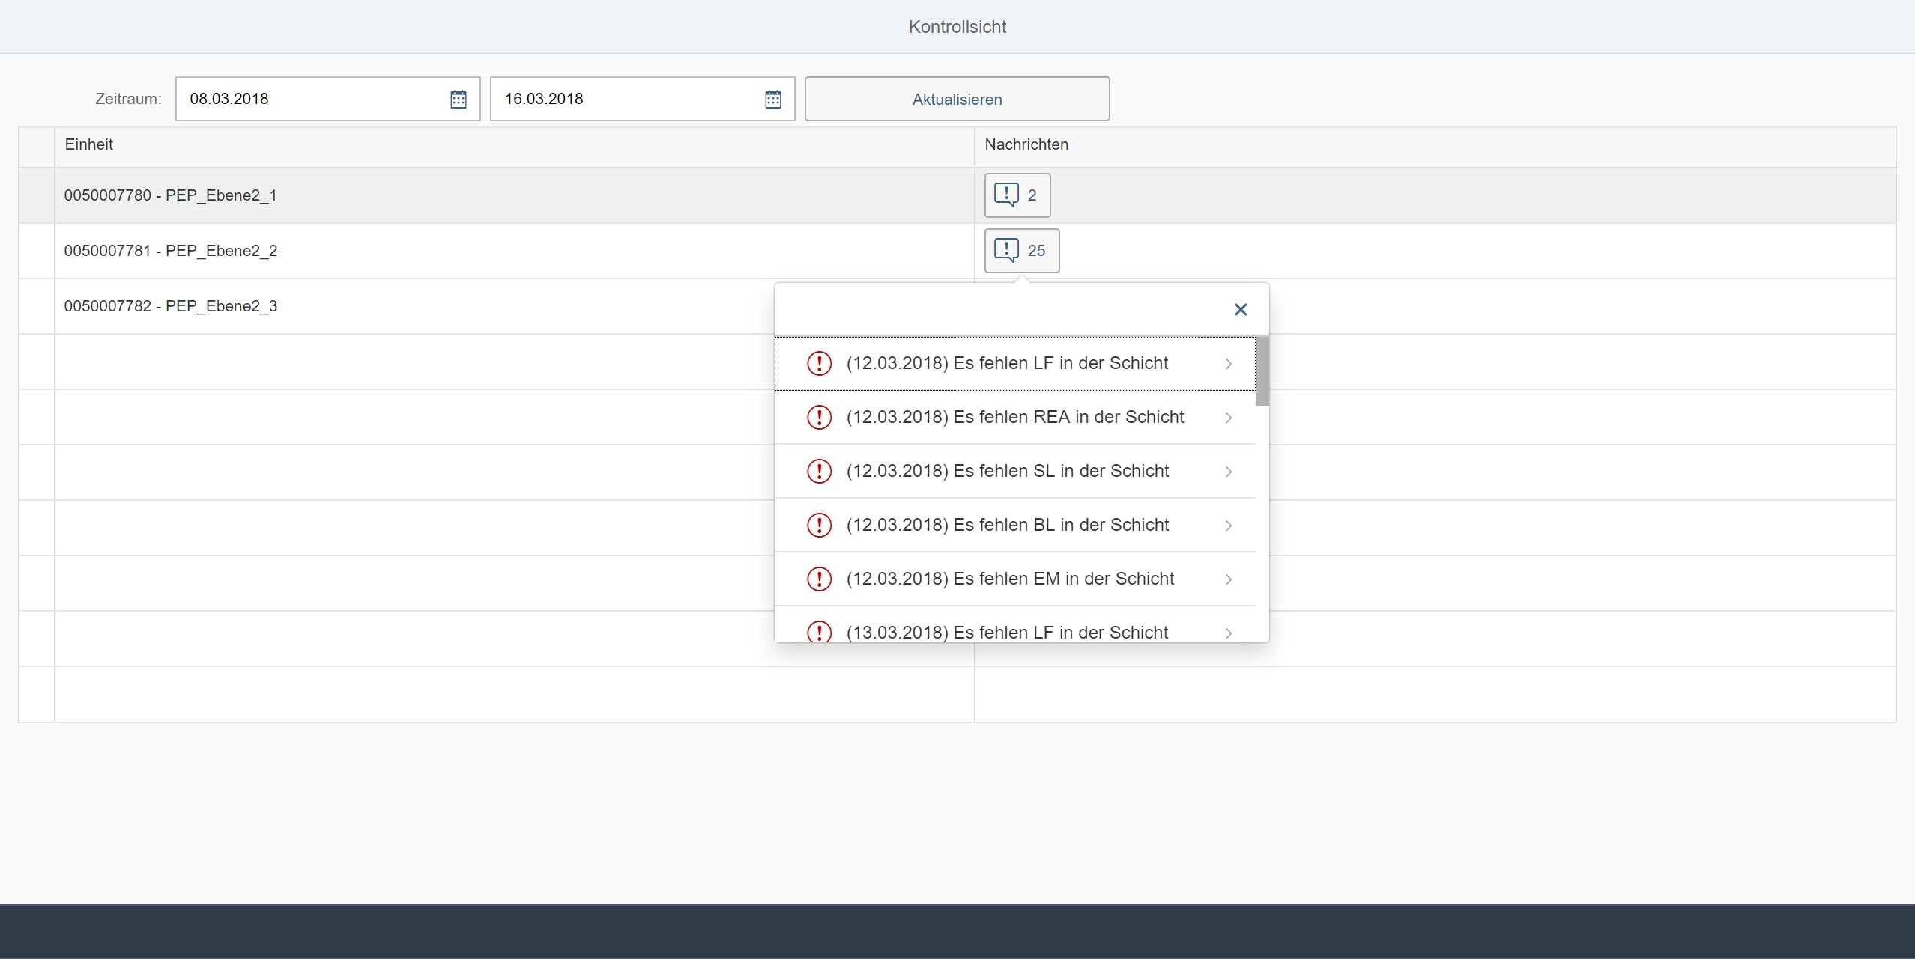Click error icon of first LF message
Image resolution: width=1915 pixels, height=959 pixels.
(819, 364)
